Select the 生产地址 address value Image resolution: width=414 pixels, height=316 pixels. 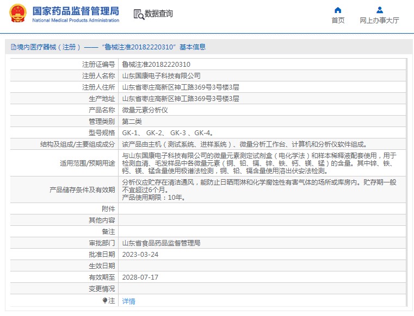tap(181, 99)
